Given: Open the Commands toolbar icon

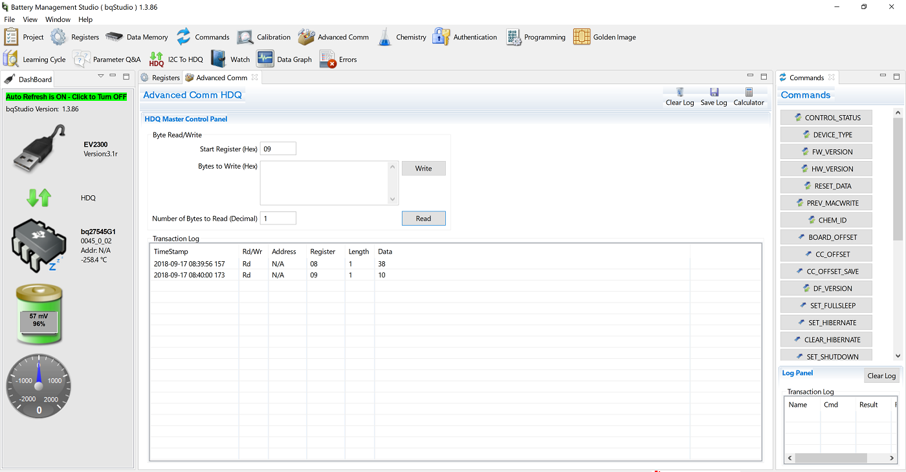Looking at the screenshot, I should pos(184,37).
